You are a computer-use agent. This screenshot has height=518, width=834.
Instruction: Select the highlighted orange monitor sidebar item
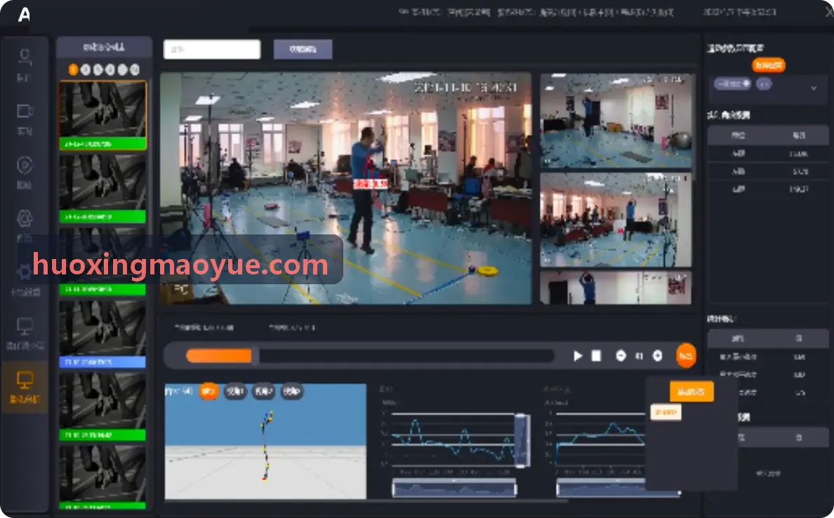[x=25, y=387]
